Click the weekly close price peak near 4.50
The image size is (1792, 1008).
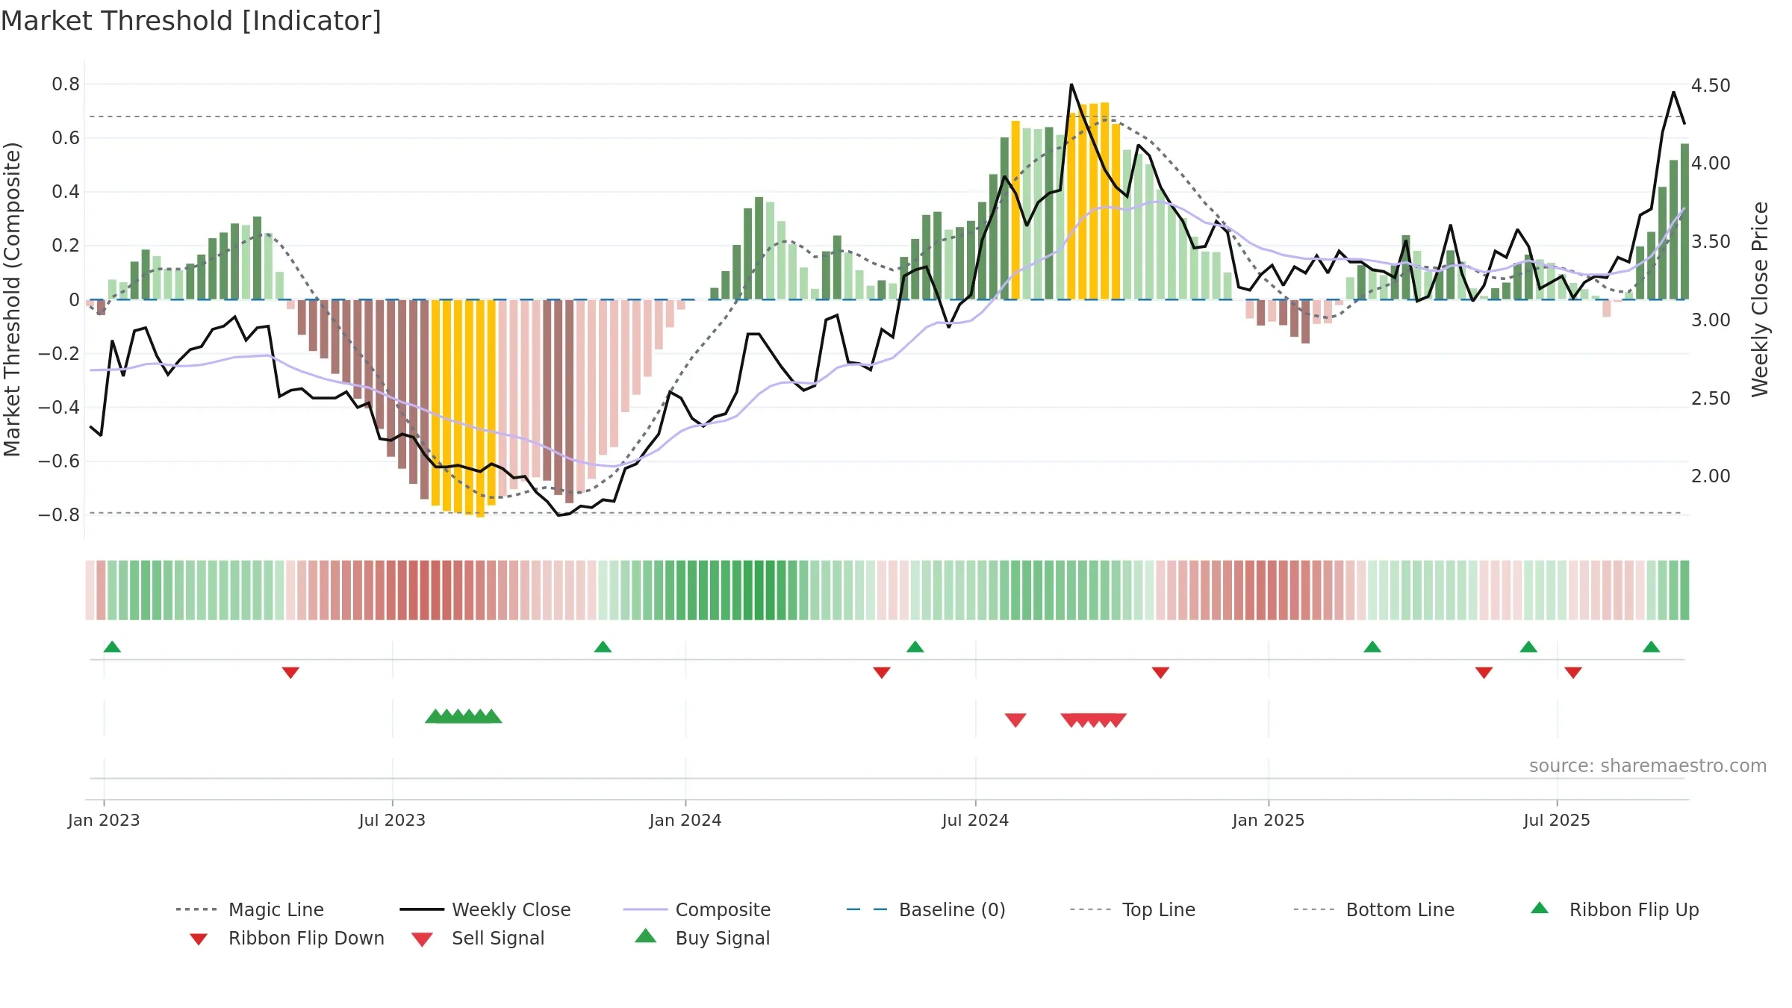pos(1071,84)
